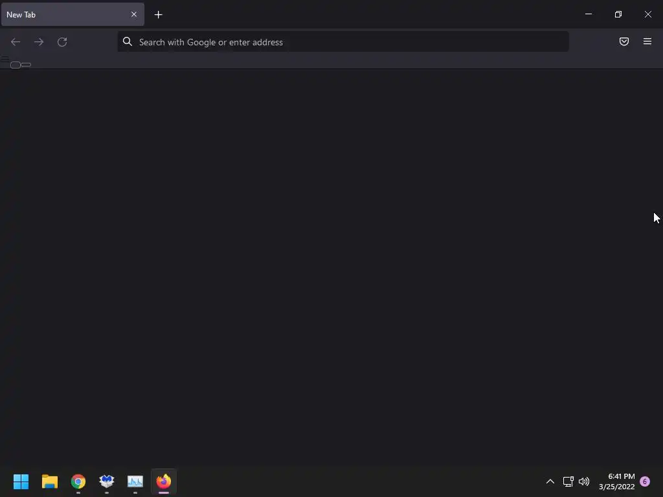The image size is (663, 497).
Task: Minimize the Firefox window
Action: (589, 14)
